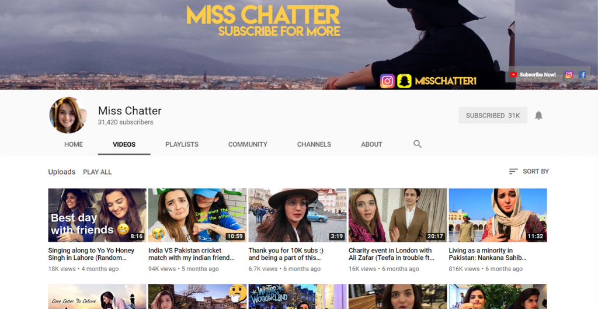Open the Love Letter To Lahore thumbnail
The image size is (598, 309).
pyautogui.click(x=98, y=296)
